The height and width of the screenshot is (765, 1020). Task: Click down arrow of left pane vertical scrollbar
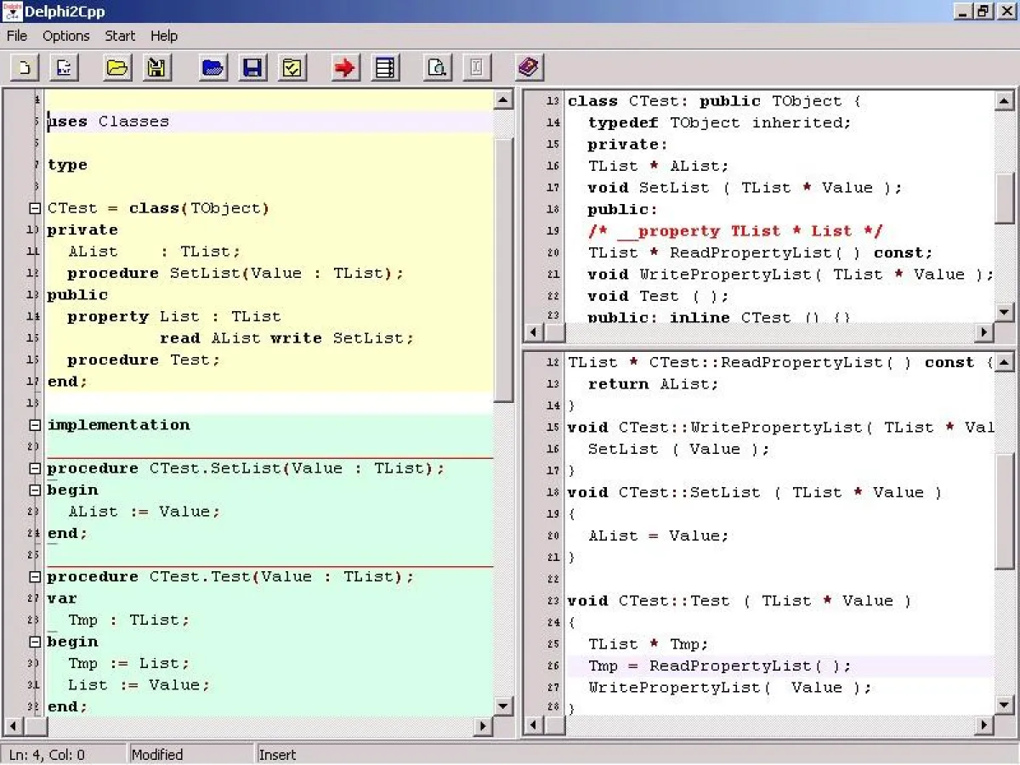tap(503, 705)
